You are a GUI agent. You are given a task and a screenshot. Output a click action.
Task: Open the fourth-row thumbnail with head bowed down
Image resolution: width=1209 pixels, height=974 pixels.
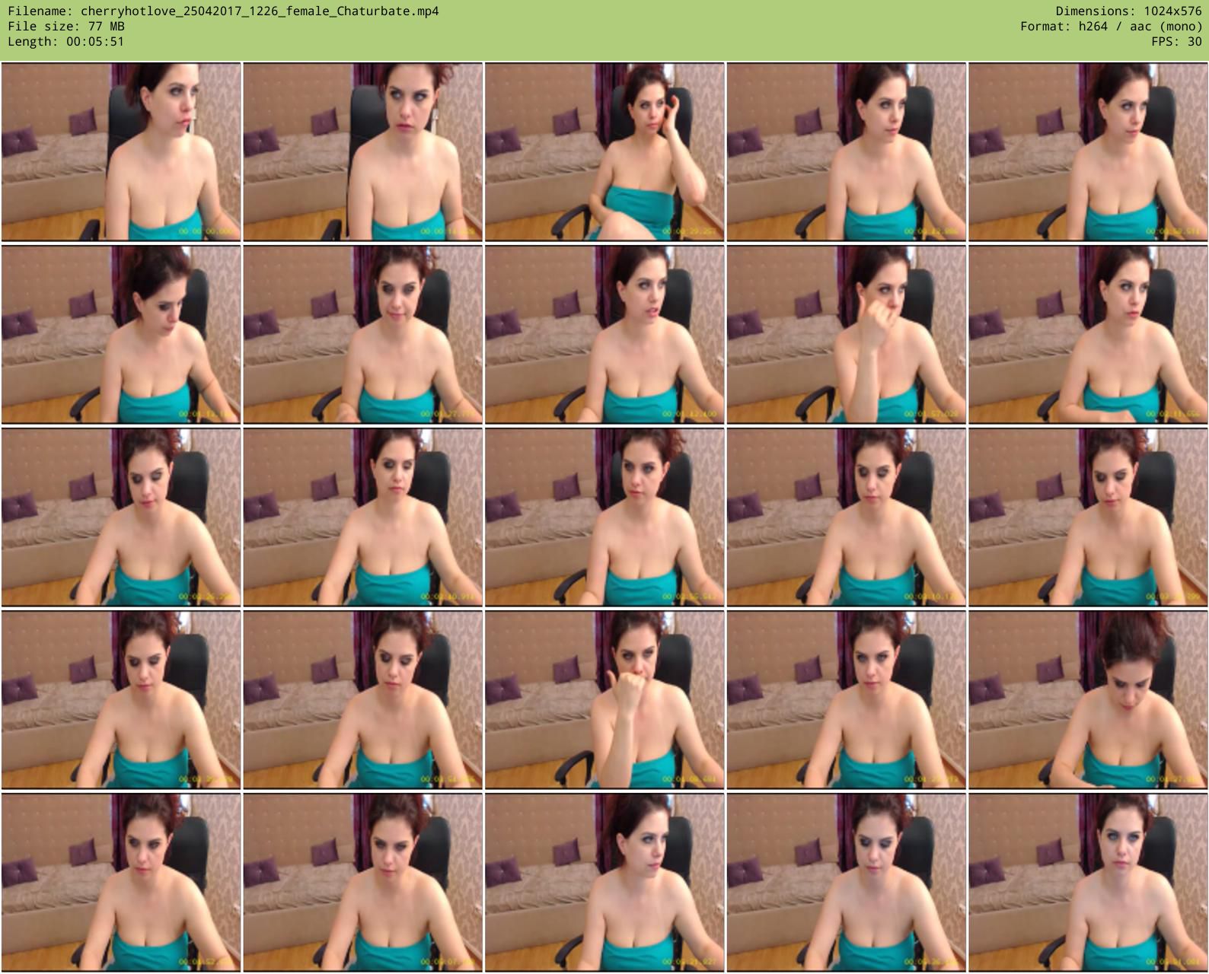(1088, 700)
